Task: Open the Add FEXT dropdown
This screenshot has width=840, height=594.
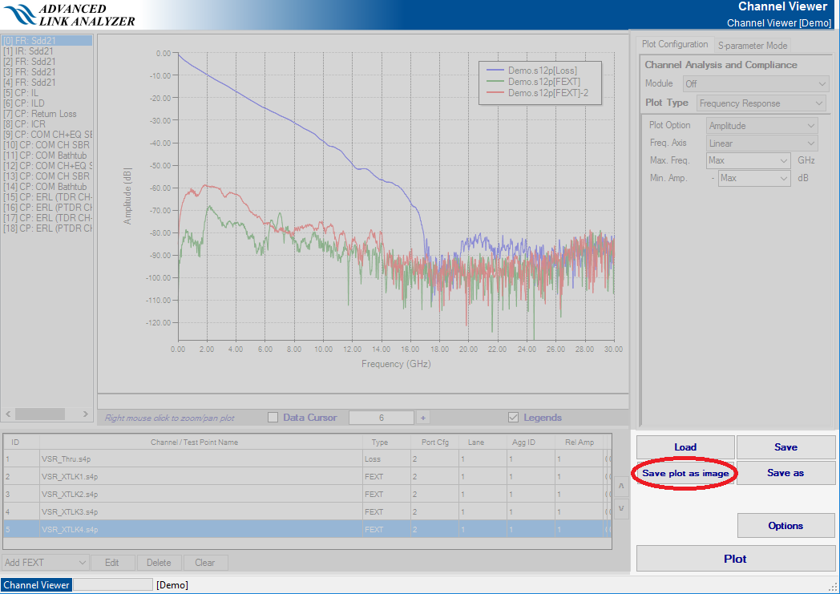Action: [46, 563]
